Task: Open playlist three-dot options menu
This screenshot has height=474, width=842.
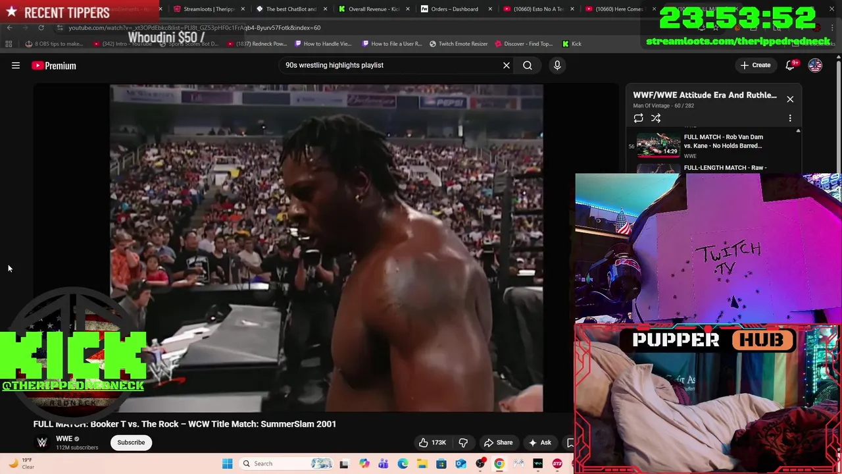Action: (x=790, y=118)
